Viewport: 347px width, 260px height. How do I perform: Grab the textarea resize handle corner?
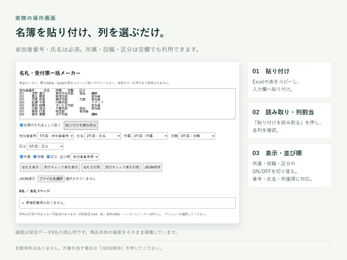point(234,117)
